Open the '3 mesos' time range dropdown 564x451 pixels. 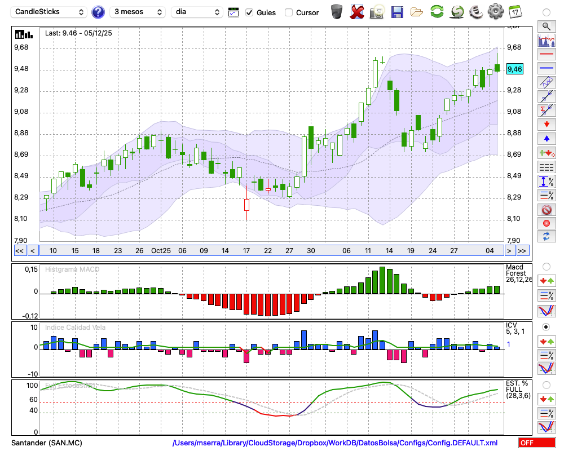(x=138, y=12)
